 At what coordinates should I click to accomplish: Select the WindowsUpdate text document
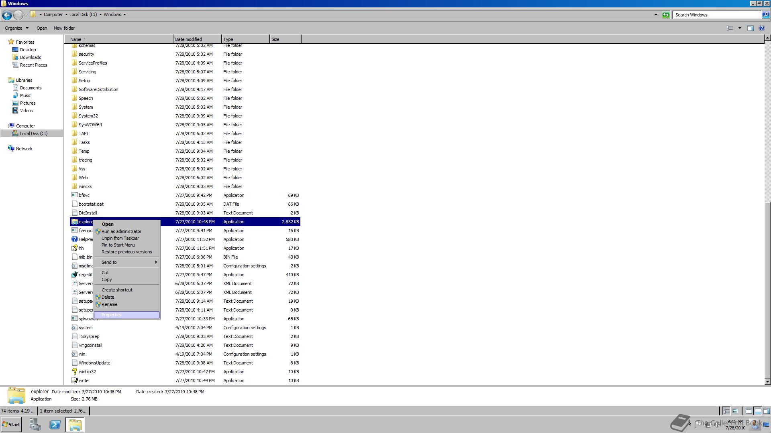coord(94,363)
